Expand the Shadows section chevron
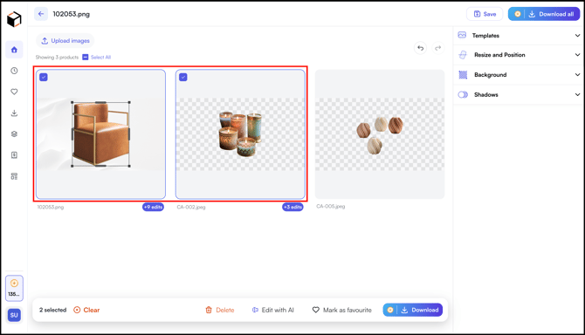The height and width of the screenshot is (335, 585). coord(577,94)
